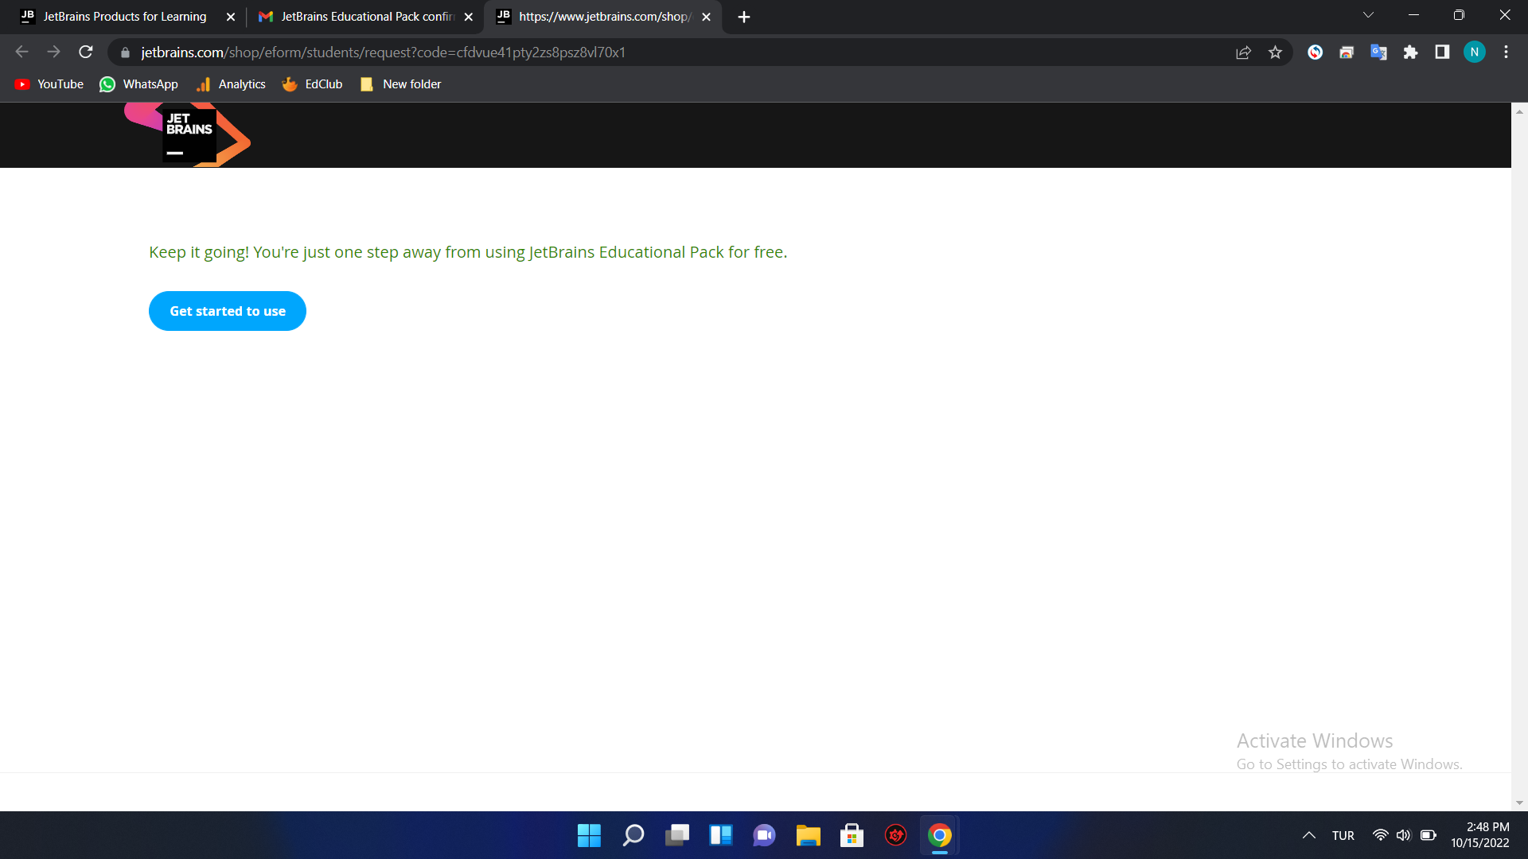Click the Get started to use button
The height and width of the screenshot is (859, 1528).
pyautogui.click(x=228, y=311)
